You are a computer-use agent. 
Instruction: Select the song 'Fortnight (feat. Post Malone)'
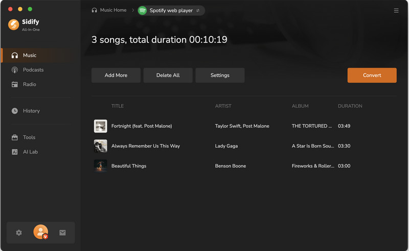click(142, 126)
